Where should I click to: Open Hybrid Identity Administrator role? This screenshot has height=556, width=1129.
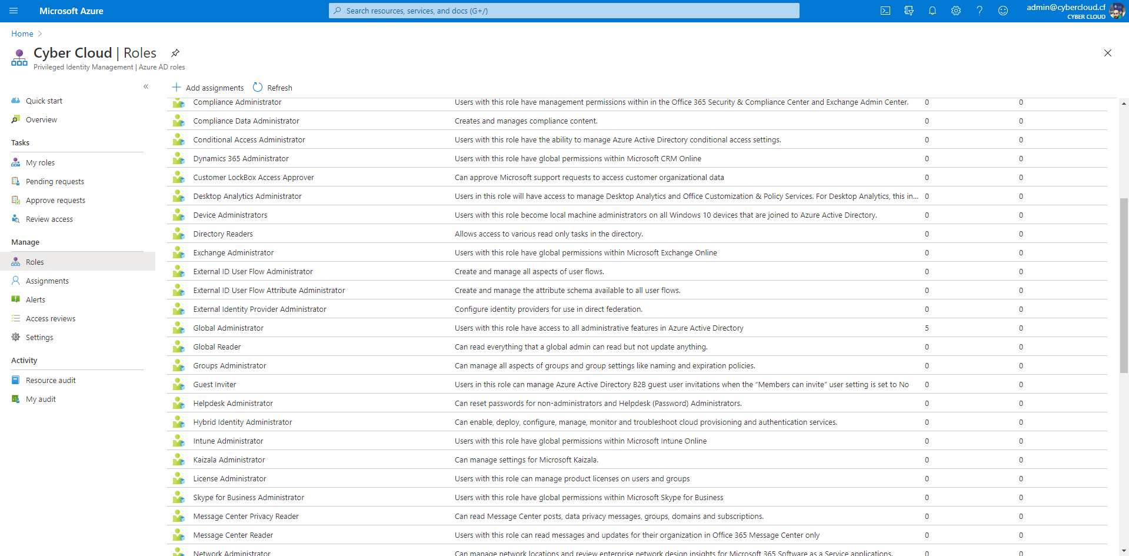[x=242, y=422]
